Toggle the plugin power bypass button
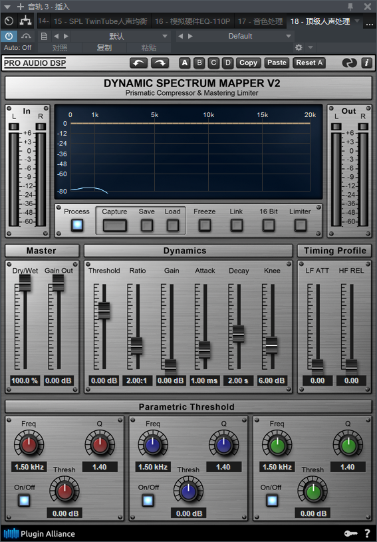The image size is (377, 542). pos(9,36)
